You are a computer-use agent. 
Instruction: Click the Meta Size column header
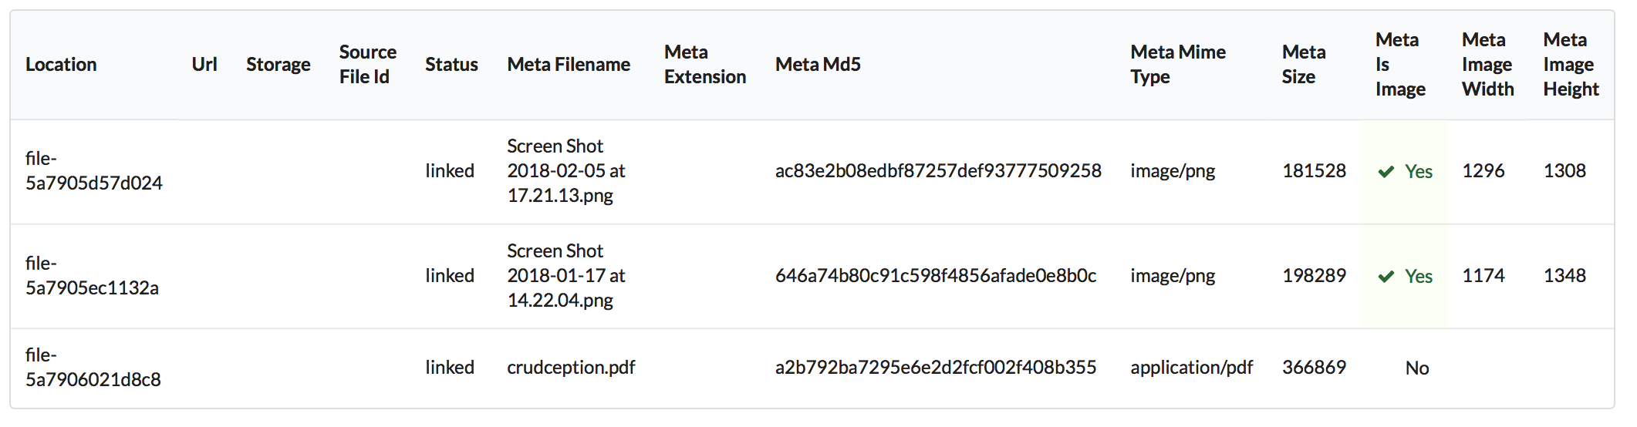[1304, 65]
